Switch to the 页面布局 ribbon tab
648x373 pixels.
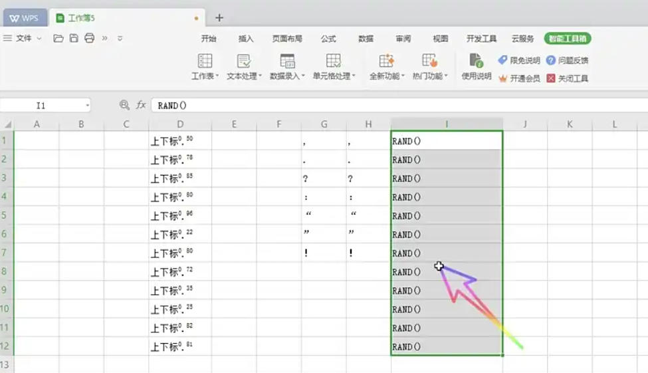(x=287, y=39)
